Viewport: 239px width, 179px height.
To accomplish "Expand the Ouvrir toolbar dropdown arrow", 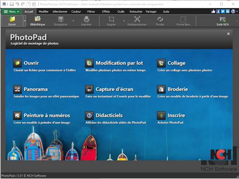I will pyautogui.click(x=25, y=21).
